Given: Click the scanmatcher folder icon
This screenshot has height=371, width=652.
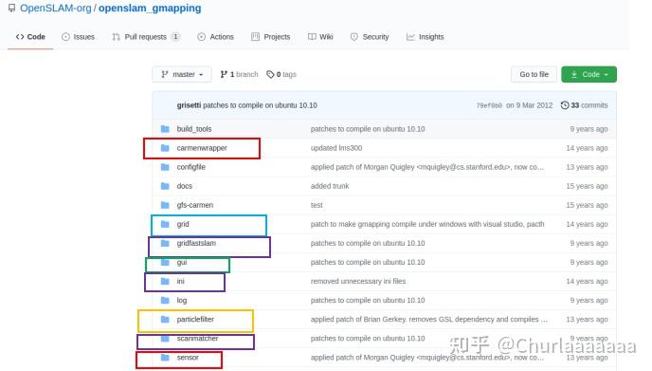Looking at the screenshot, I should click(165, 339).
